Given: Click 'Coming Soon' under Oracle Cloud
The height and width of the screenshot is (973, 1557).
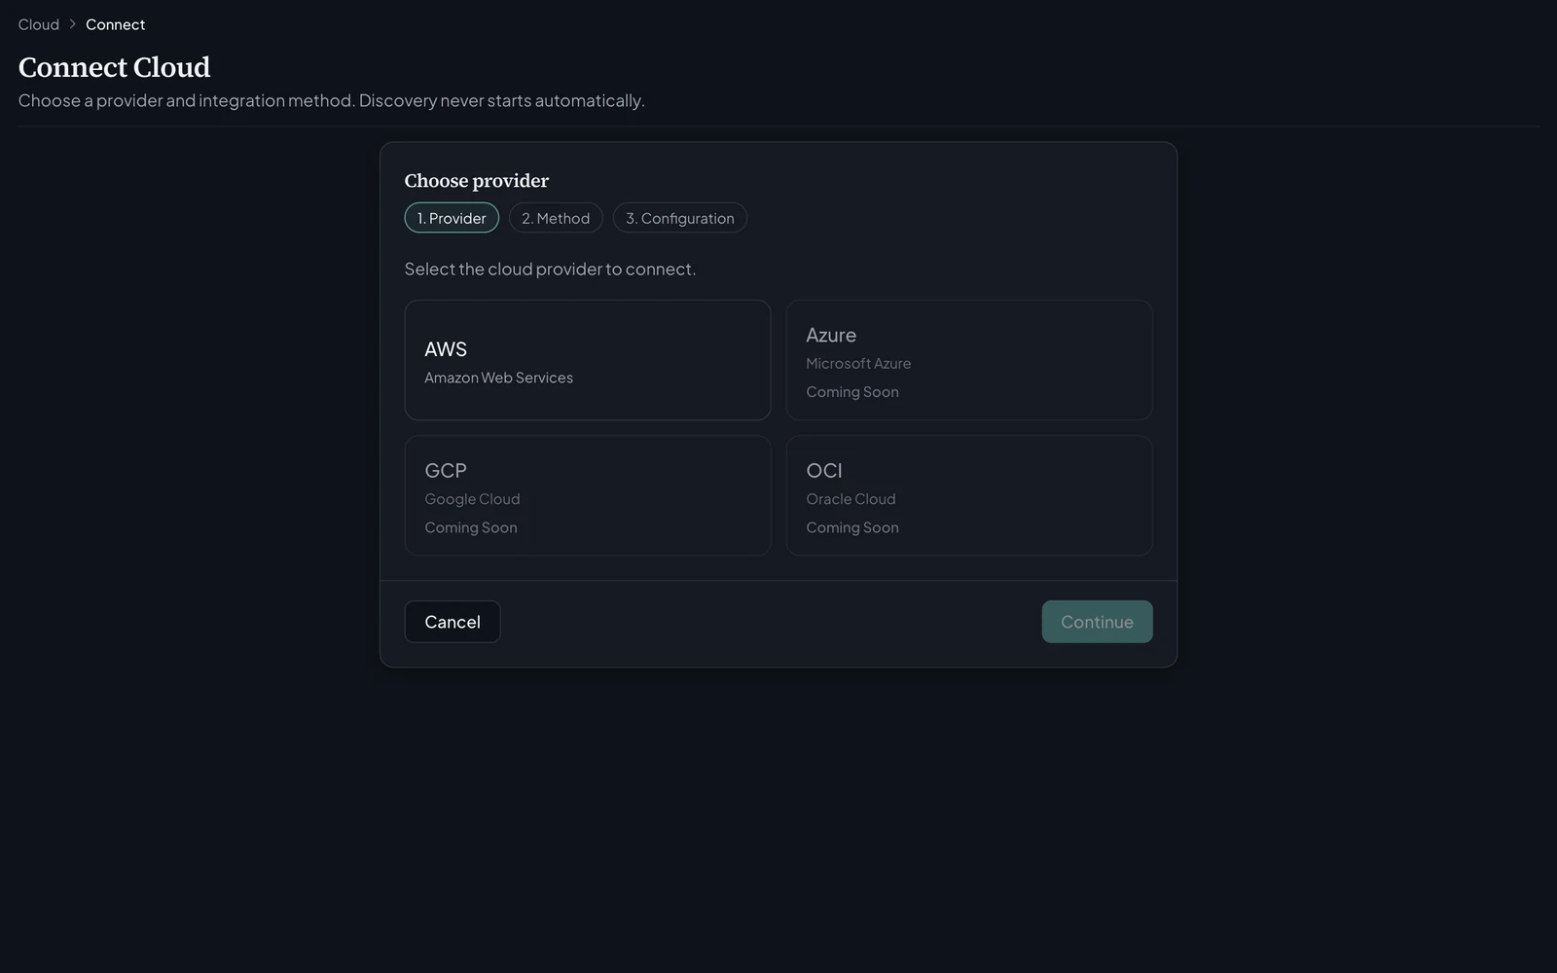Looking at the screenshot, I should click(852, 527).
